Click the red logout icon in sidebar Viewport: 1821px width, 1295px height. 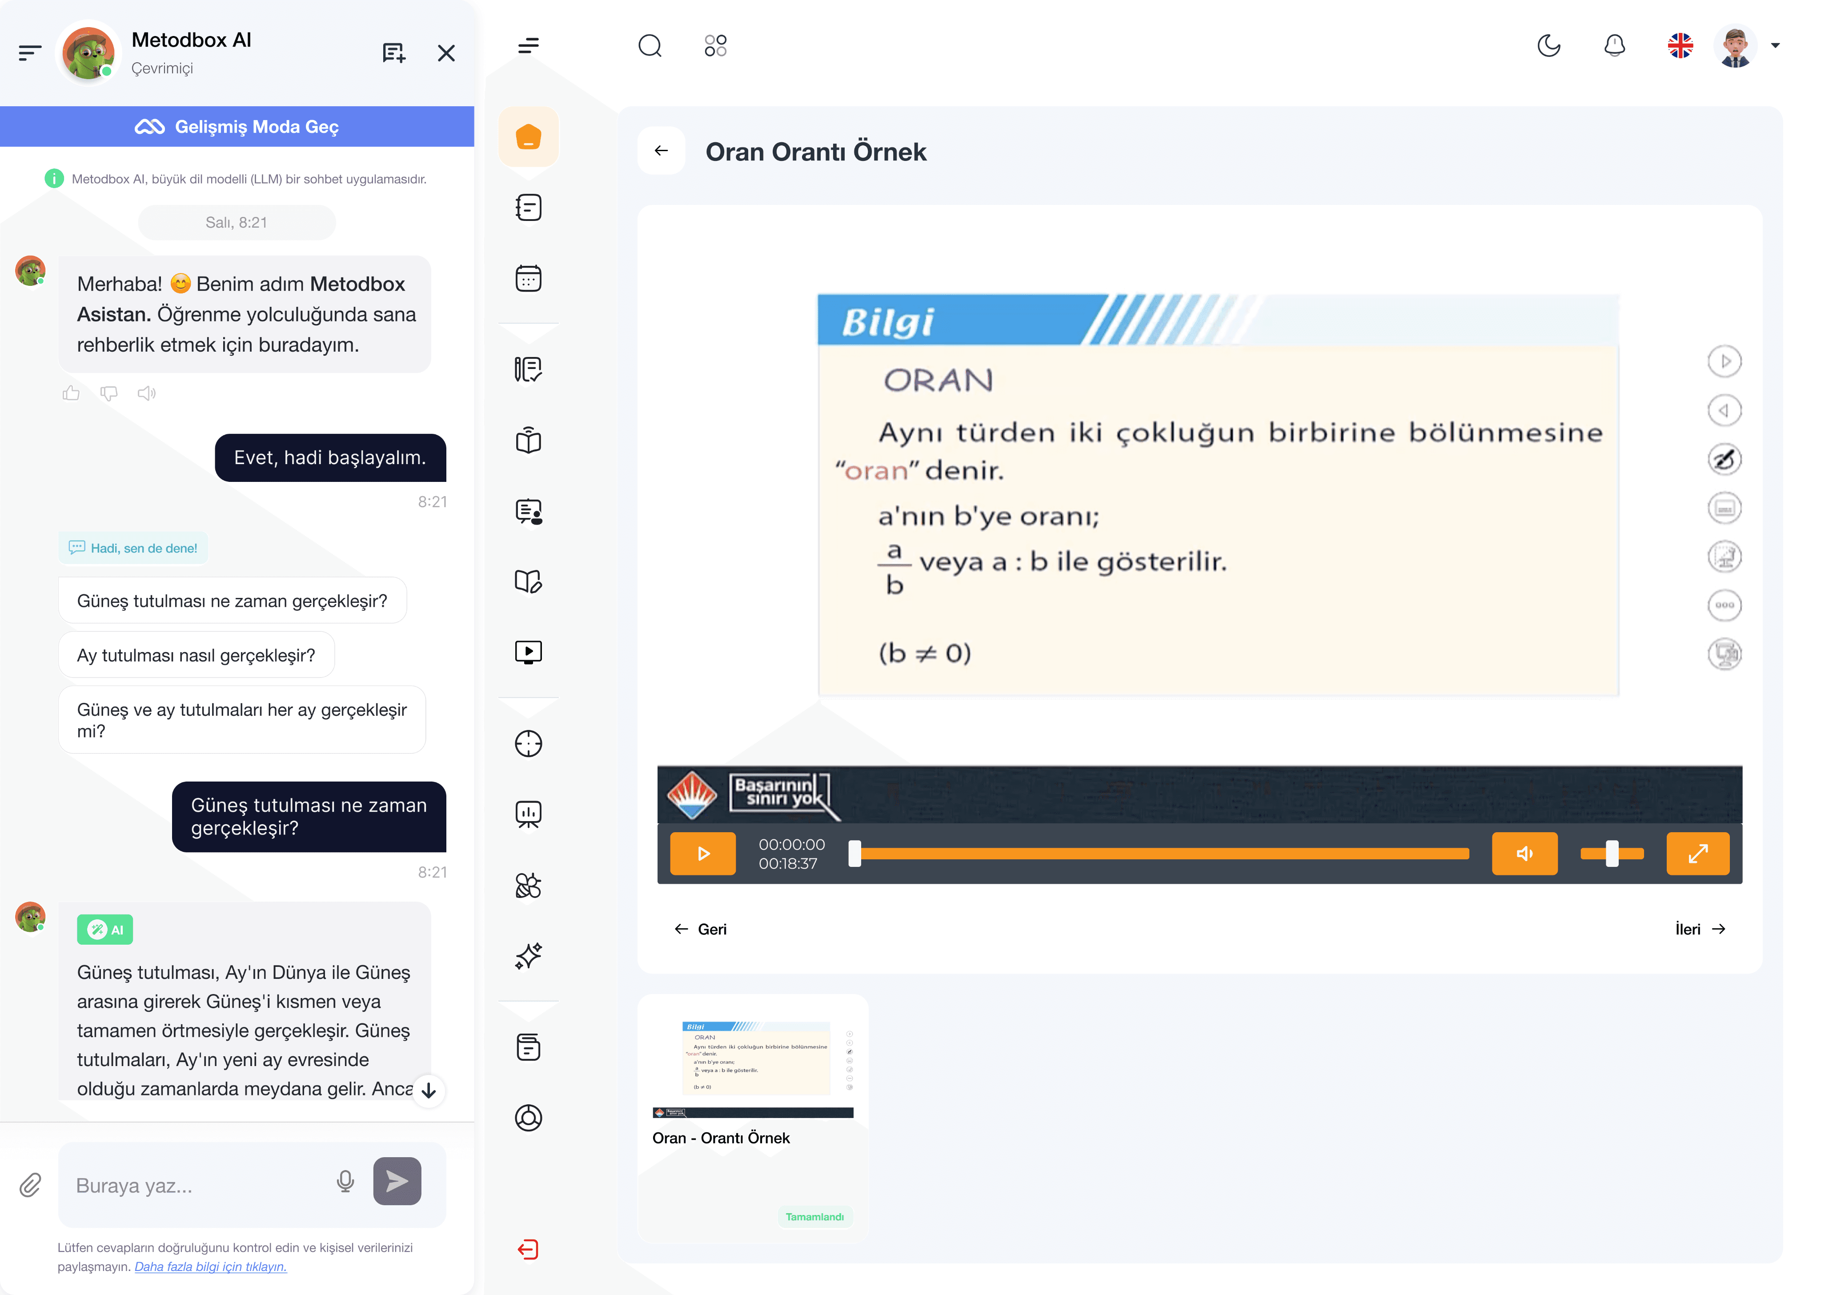point(528,1250)
